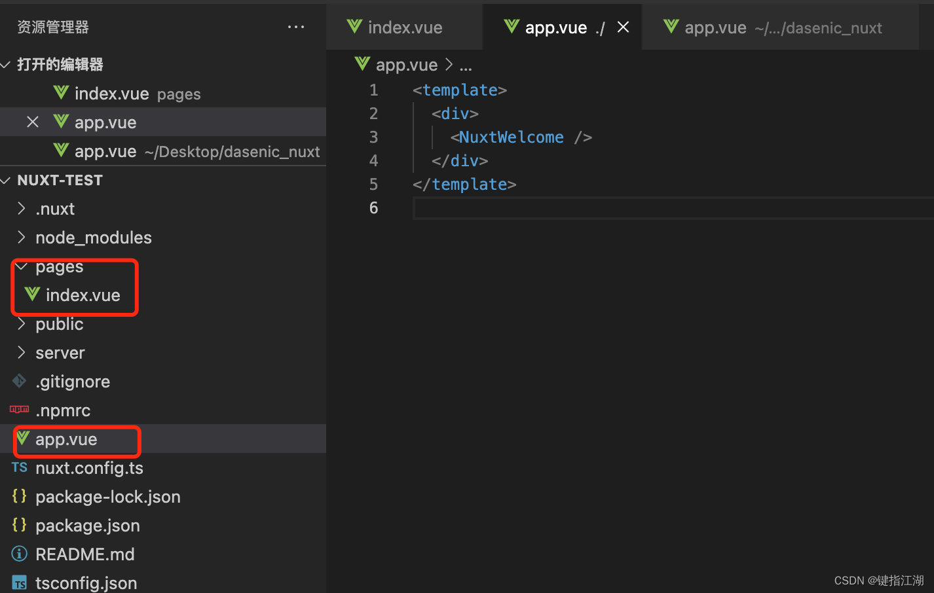Click the breadcrumb chevron after app.vue
Image resolution: width=934 pixels, height=593 pixels.
[x=449, y=64]
